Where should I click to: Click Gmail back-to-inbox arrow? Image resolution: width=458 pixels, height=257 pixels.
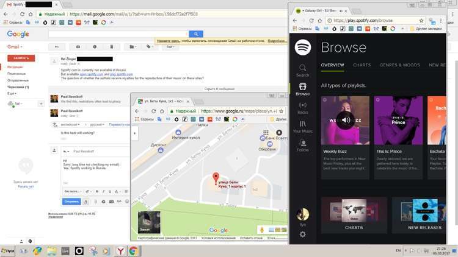click(57, 47)
